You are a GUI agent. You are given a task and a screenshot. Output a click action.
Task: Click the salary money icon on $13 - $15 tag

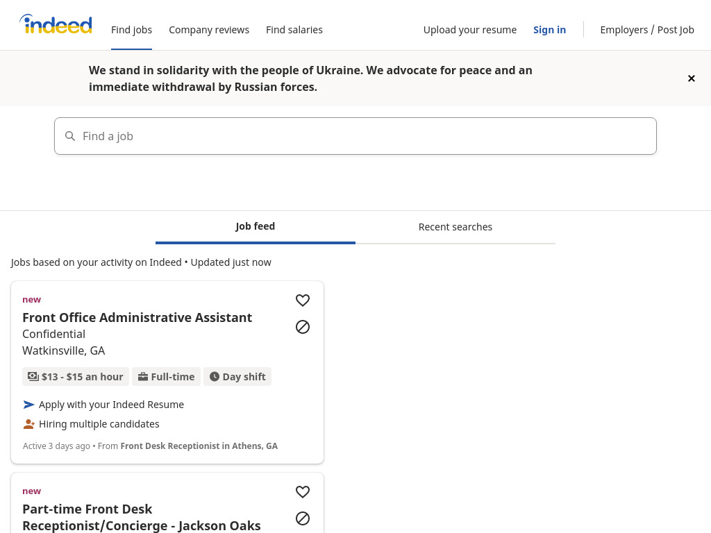pos(33,377)
